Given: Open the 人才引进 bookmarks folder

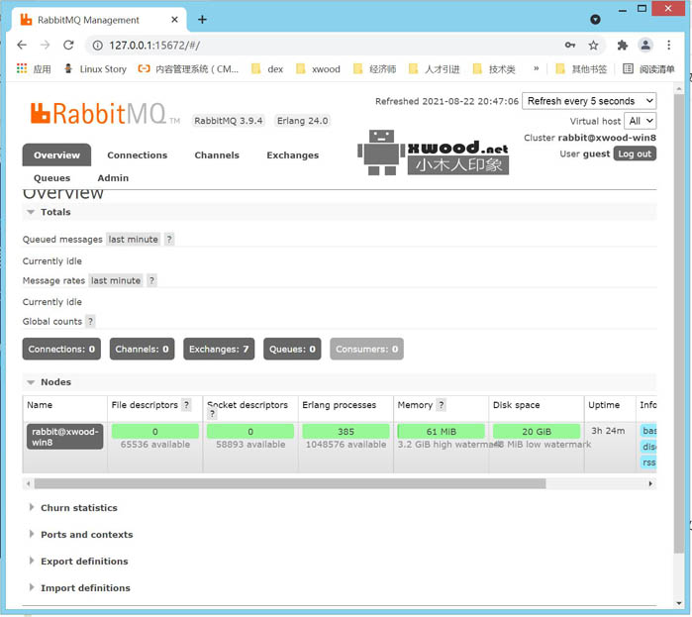Looking at the screenshot, I should pos(435,69).
